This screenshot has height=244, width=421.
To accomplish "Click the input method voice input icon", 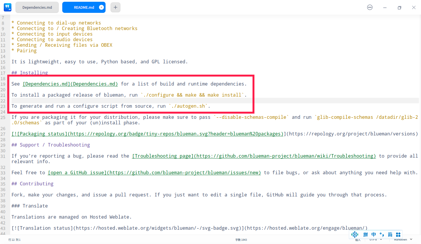I will [x=355, y=234].
